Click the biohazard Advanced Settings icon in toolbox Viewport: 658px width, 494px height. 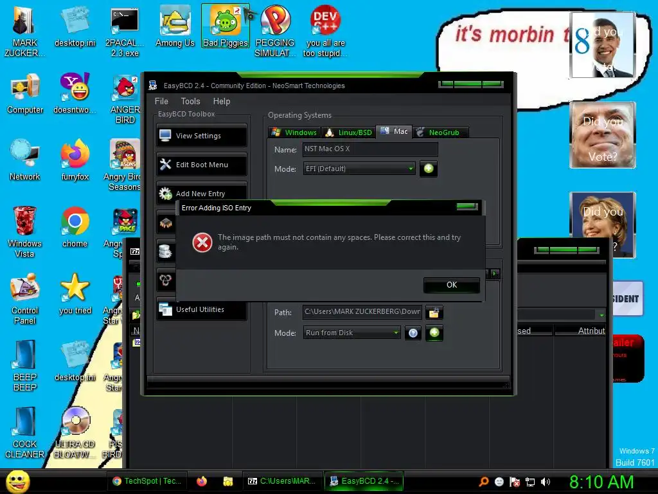pyautogui.click(x=166, y=280)
